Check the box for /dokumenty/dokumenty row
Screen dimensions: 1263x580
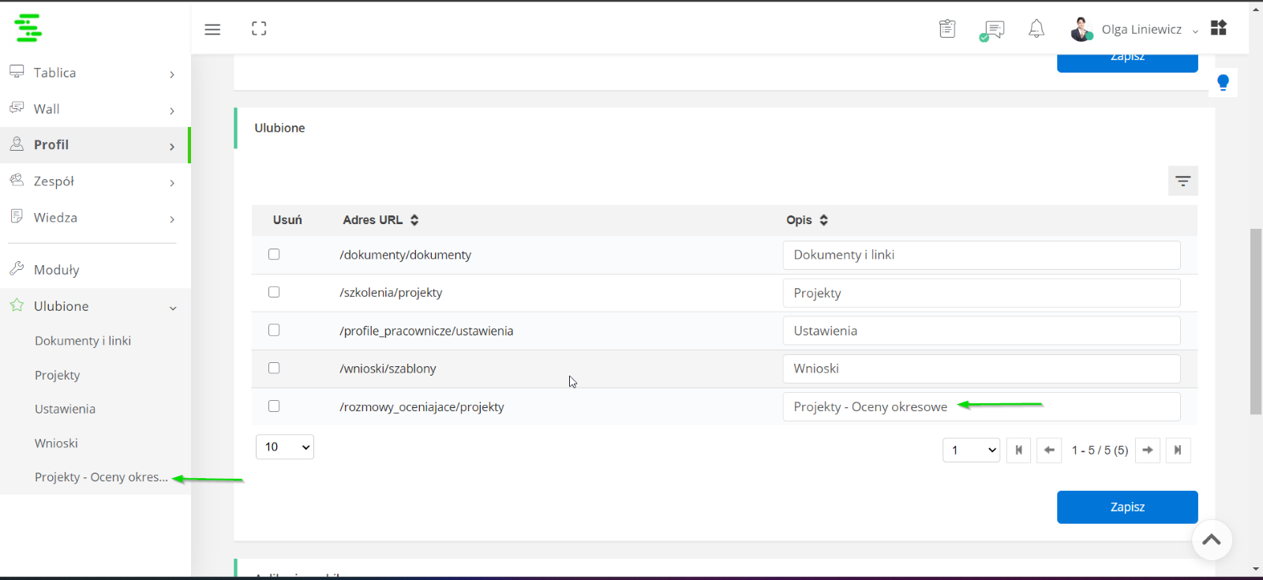click(x=274, y=254)
